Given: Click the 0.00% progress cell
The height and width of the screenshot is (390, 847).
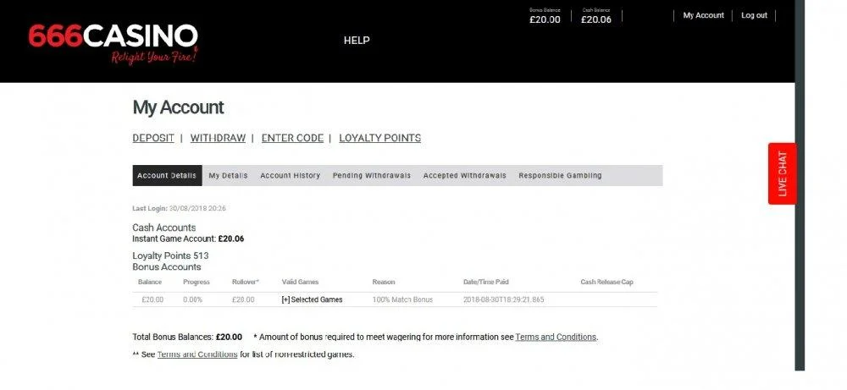Looking at the screenshot, I should [x=192, y=299].
